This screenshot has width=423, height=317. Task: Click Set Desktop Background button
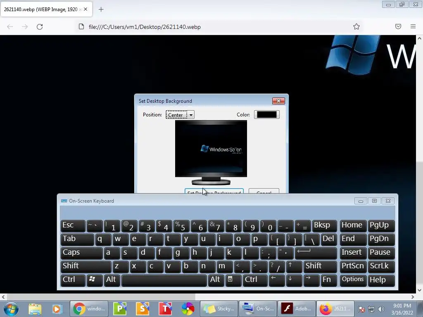(x=214, y=191)
